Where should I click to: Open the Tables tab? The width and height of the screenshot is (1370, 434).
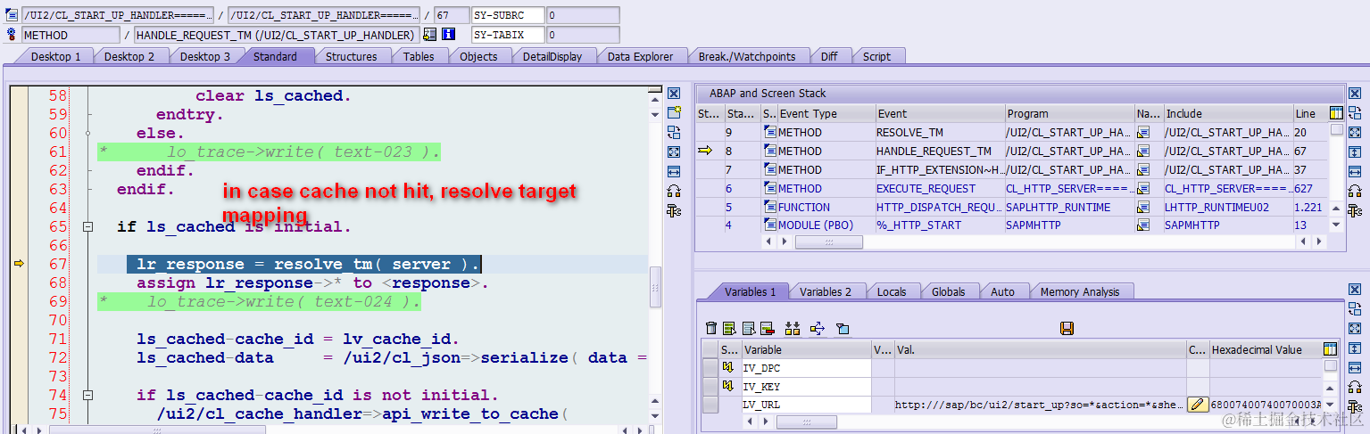click(x=419, y=56)
